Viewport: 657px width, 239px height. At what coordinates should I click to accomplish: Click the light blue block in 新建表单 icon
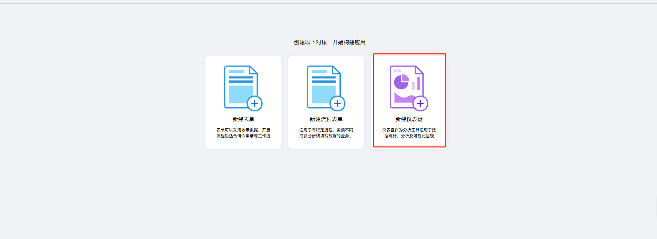point(240,94)
